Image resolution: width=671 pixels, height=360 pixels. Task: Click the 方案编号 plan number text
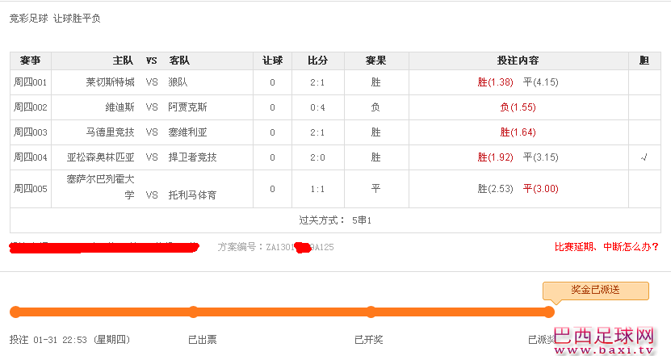pyautogui.click(x=275, y=247)
